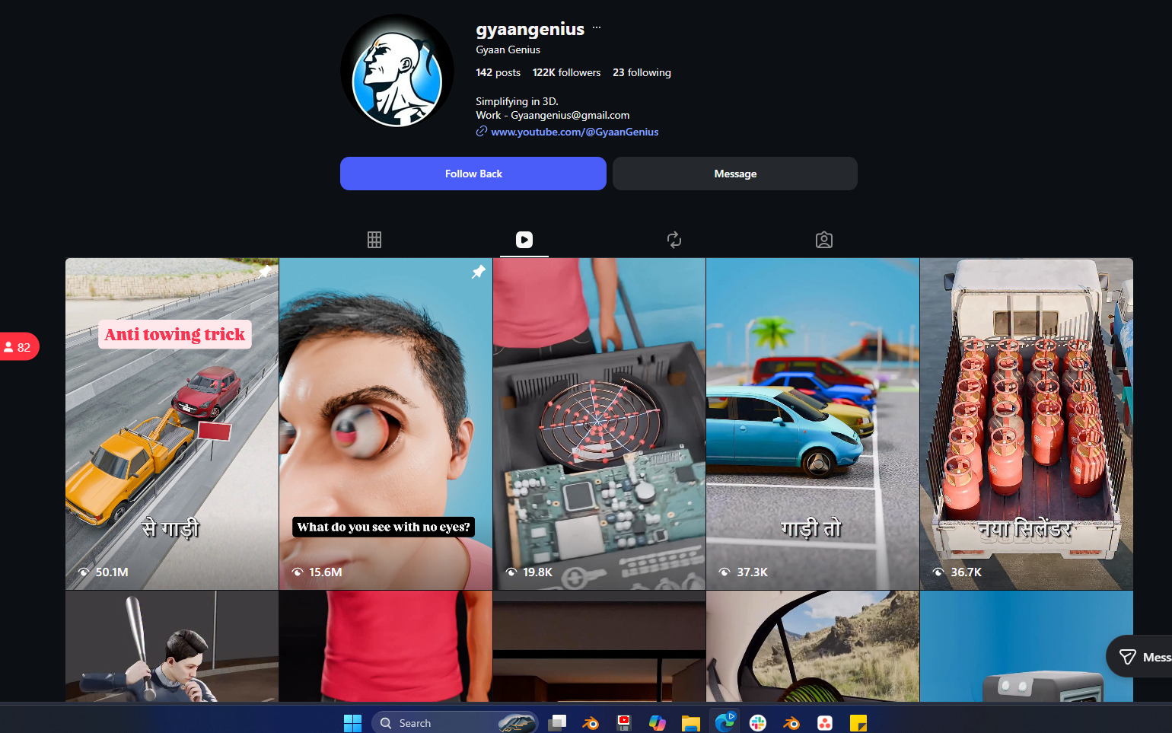Viewport: 1172px width, 733px height.
Task: Open the Posts grid tab
Action: [374, 240]
